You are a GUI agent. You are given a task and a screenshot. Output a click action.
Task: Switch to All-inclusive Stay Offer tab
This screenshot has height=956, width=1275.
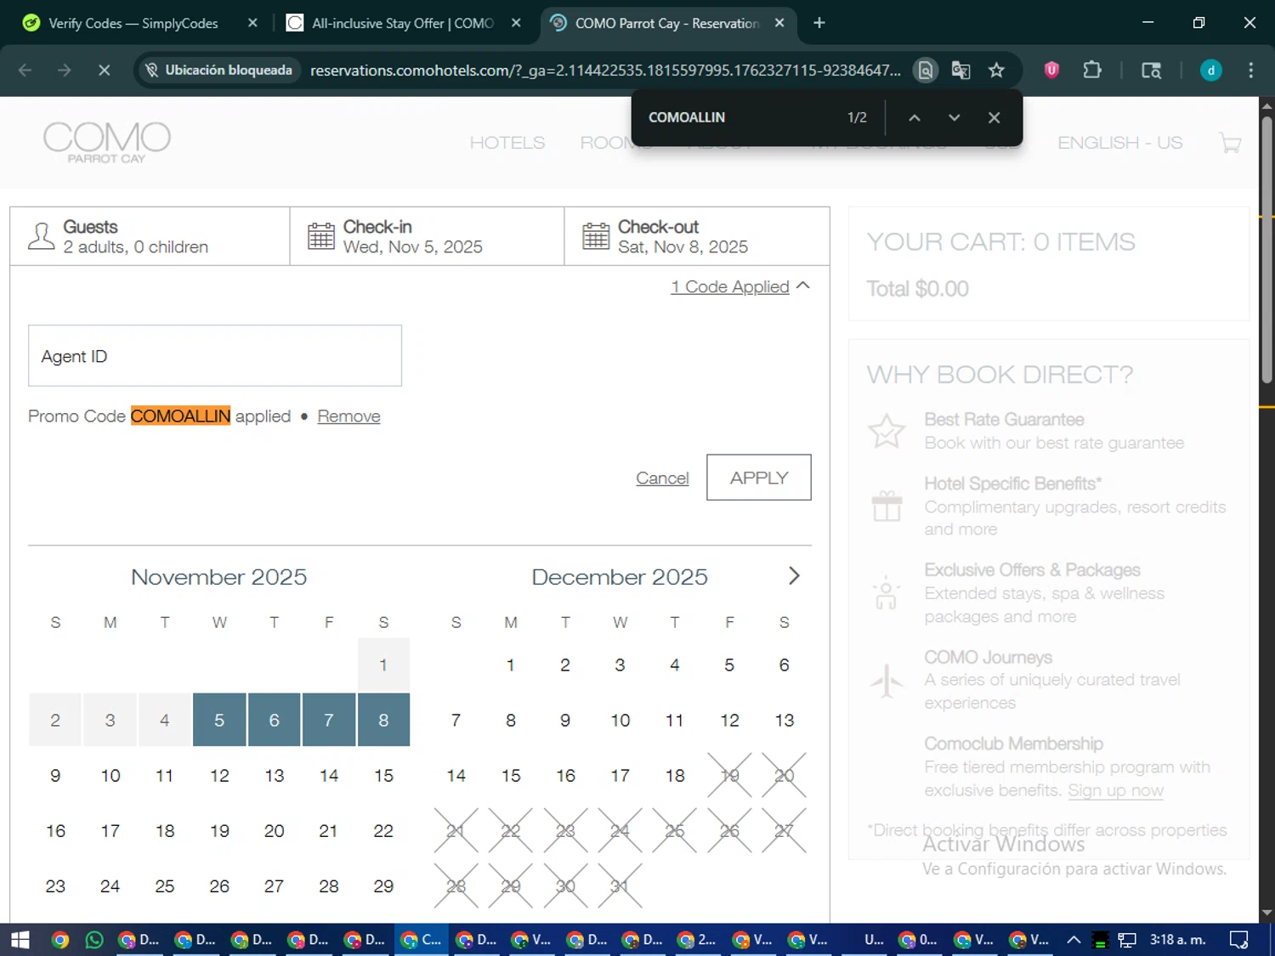[x=402, y=23]
